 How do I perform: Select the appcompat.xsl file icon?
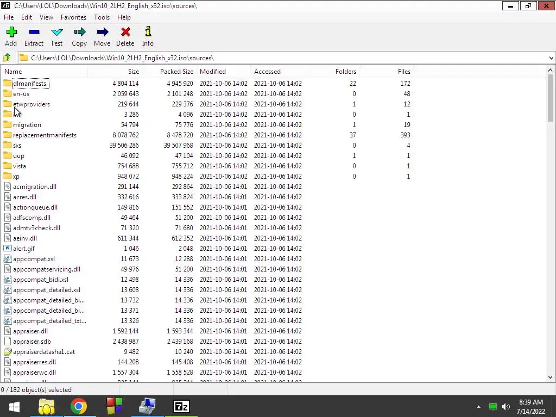(x=8, y=258)
